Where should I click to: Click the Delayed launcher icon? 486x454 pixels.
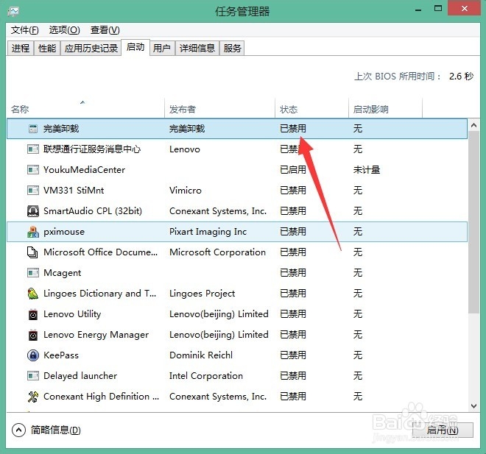coord(33,376)
